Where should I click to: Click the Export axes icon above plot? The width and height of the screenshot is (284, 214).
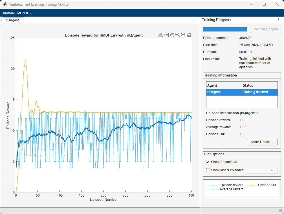[160, 35]
